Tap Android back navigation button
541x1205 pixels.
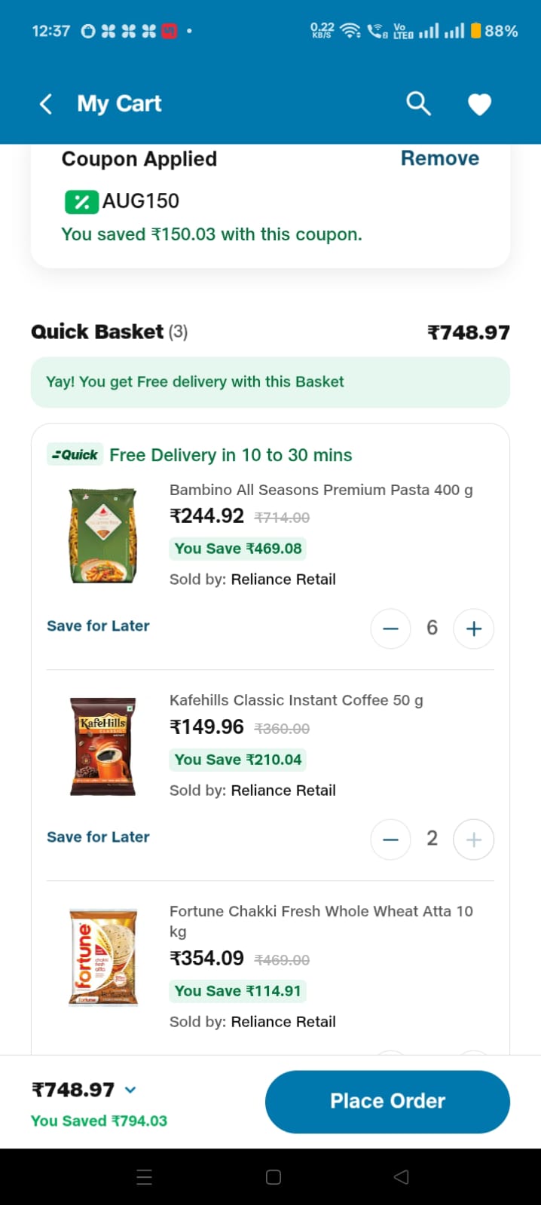tap(402, 1177)
